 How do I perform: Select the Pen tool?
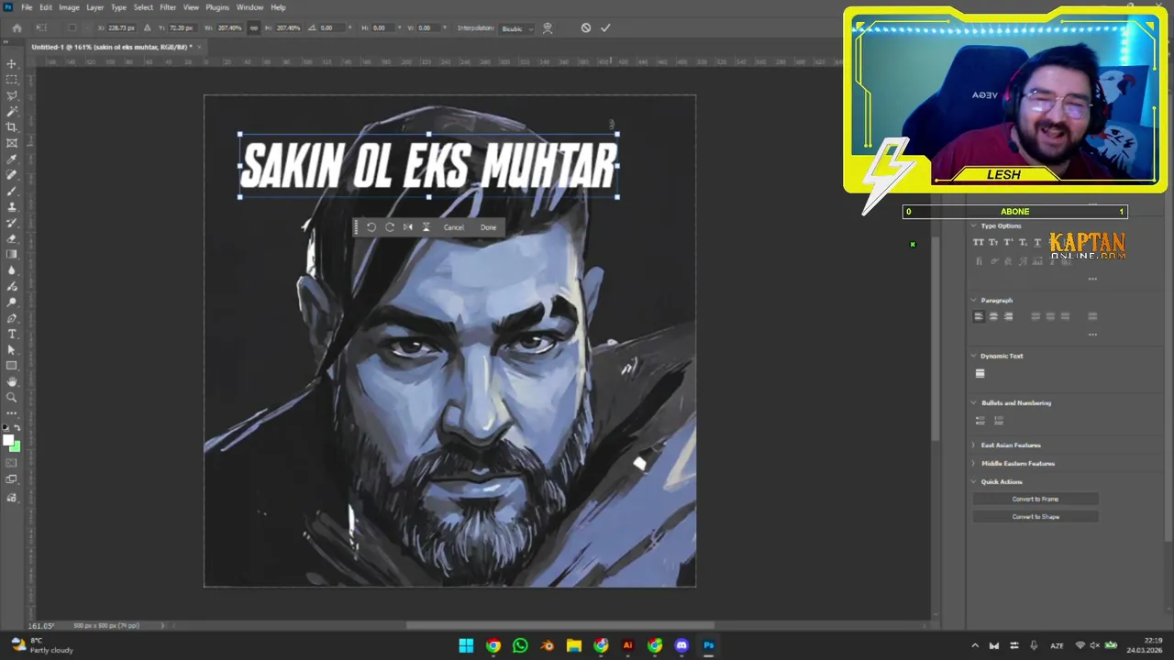click(12, 318)
